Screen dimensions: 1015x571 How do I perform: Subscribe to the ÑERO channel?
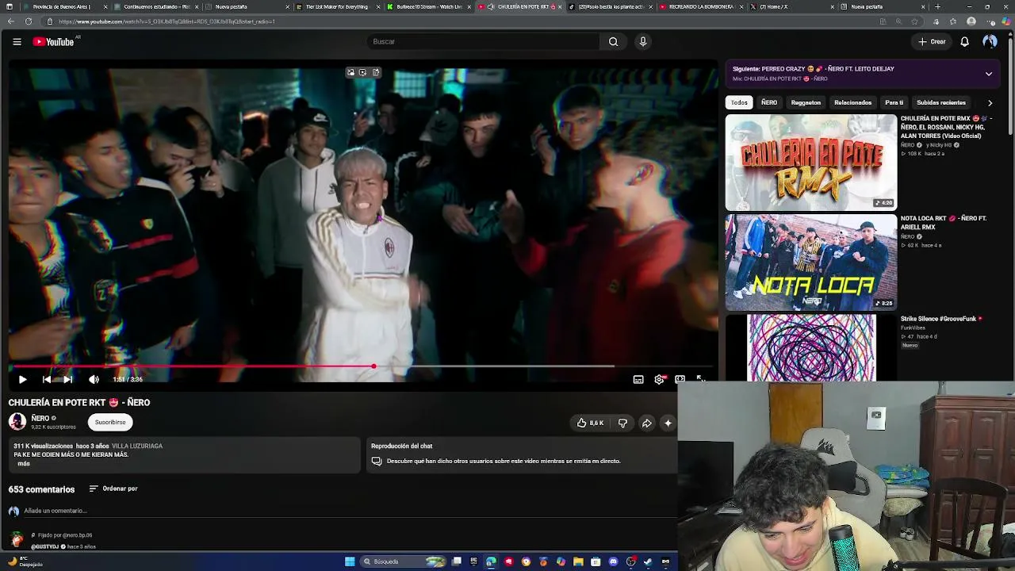coord(110,423)
